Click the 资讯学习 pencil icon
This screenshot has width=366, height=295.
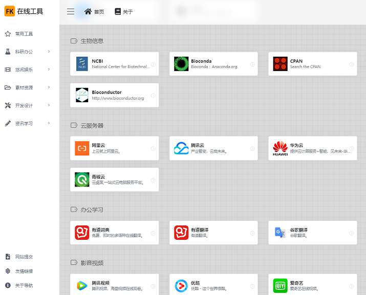[x=8, y=123]
